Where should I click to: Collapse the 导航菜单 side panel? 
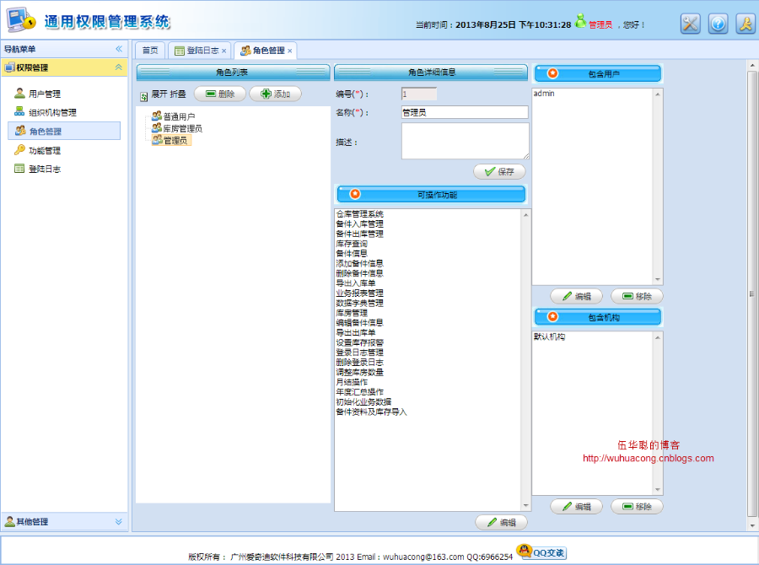click(x=119, y=49)
